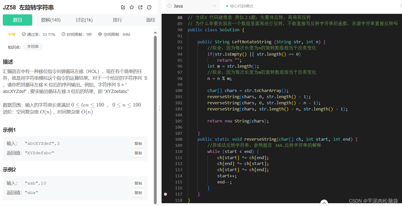Click the info icon next to Java
This screenshot has width=402, height=206.
coord(170,6)
